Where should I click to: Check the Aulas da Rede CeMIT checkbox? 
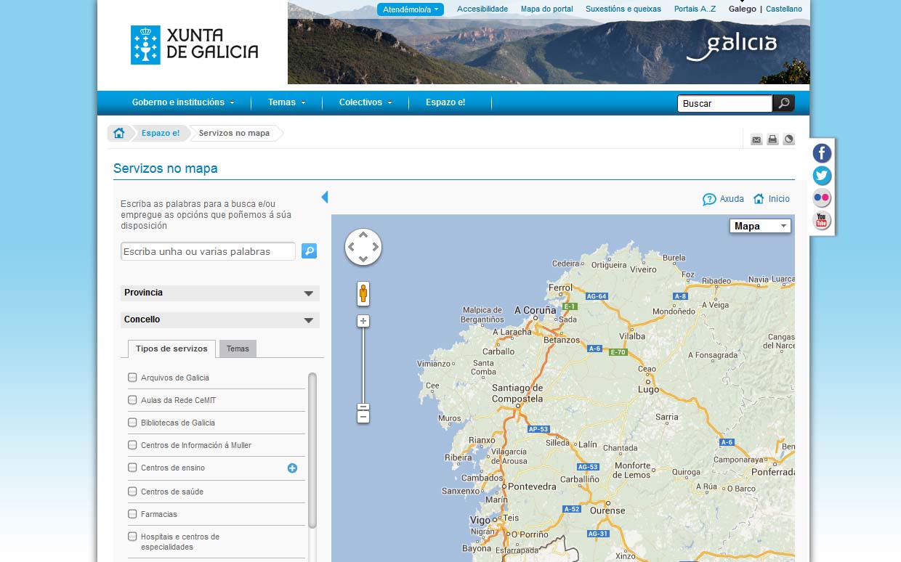(132, 400)
